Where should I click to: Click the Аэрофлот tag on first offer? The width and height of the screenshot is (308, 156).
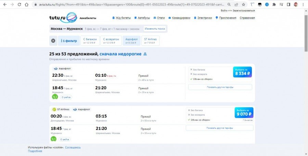tap(62, 69)
